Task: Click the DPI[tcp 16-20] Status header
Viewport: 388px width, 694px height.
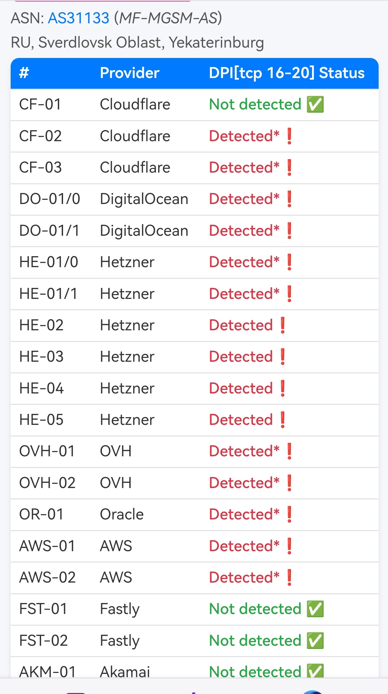Action: (x=287, y=73)
